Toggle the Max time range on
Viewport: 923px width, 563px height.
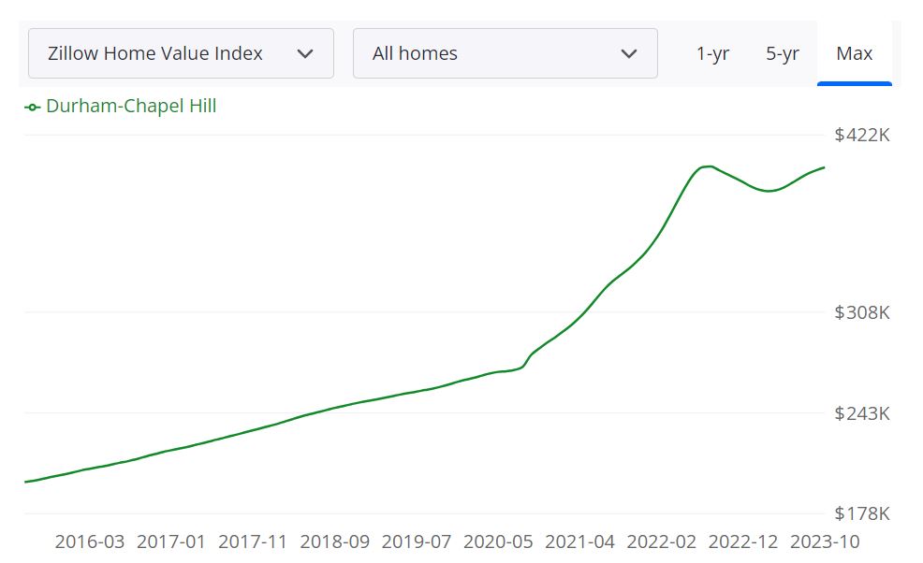(x=855, y=53)
